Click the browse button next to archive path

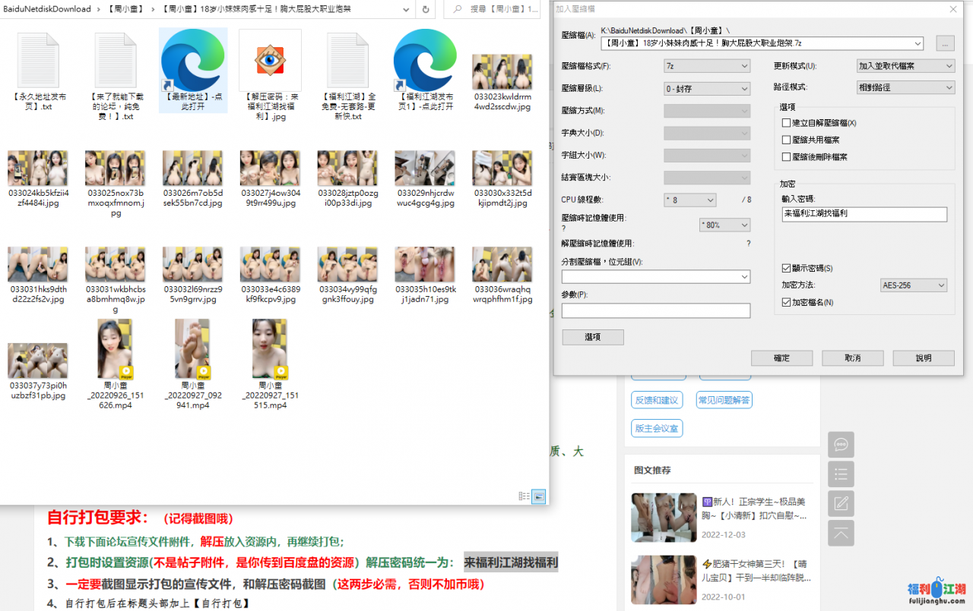coord(945,44)
